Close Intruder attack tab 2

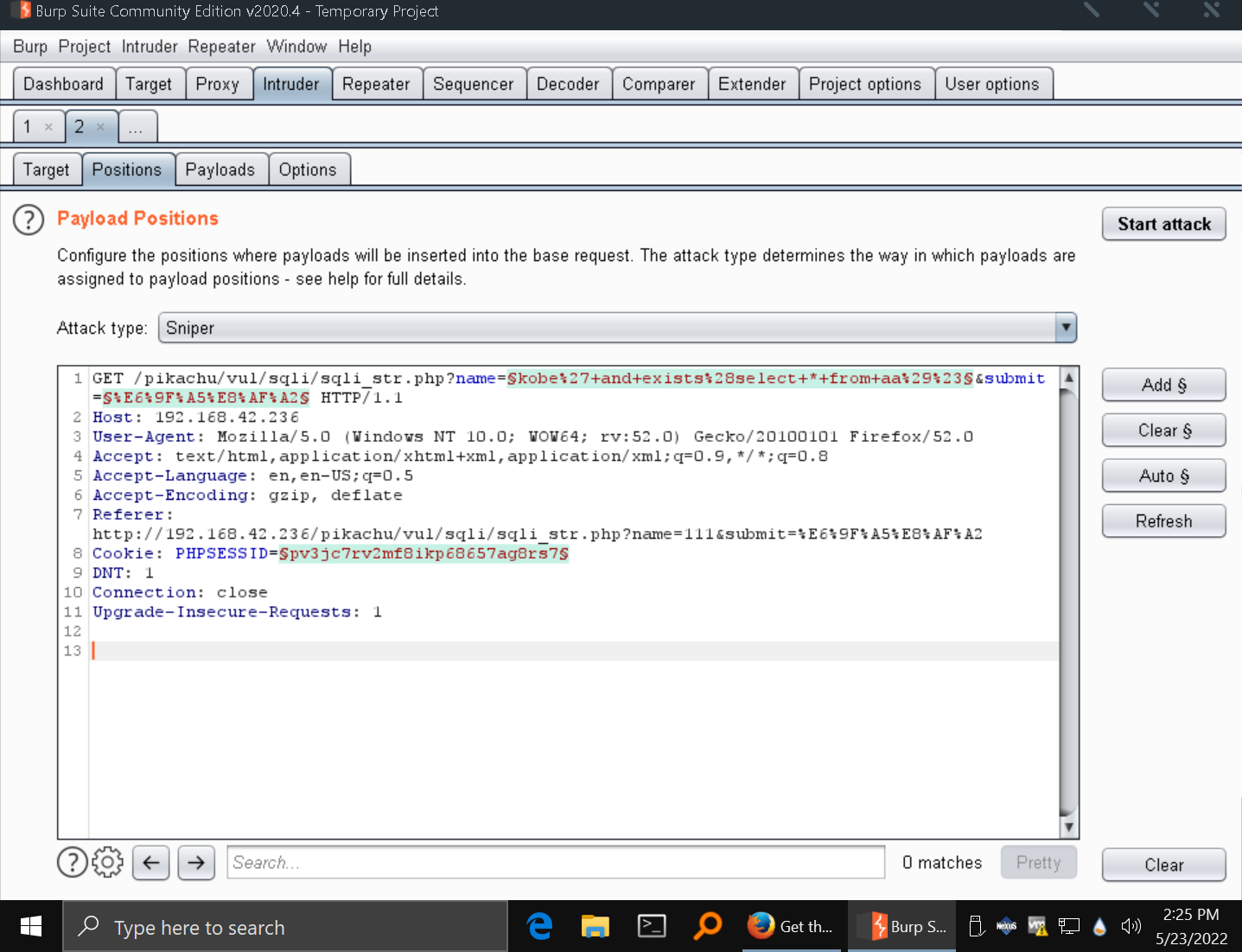click(x=100, y=127)
